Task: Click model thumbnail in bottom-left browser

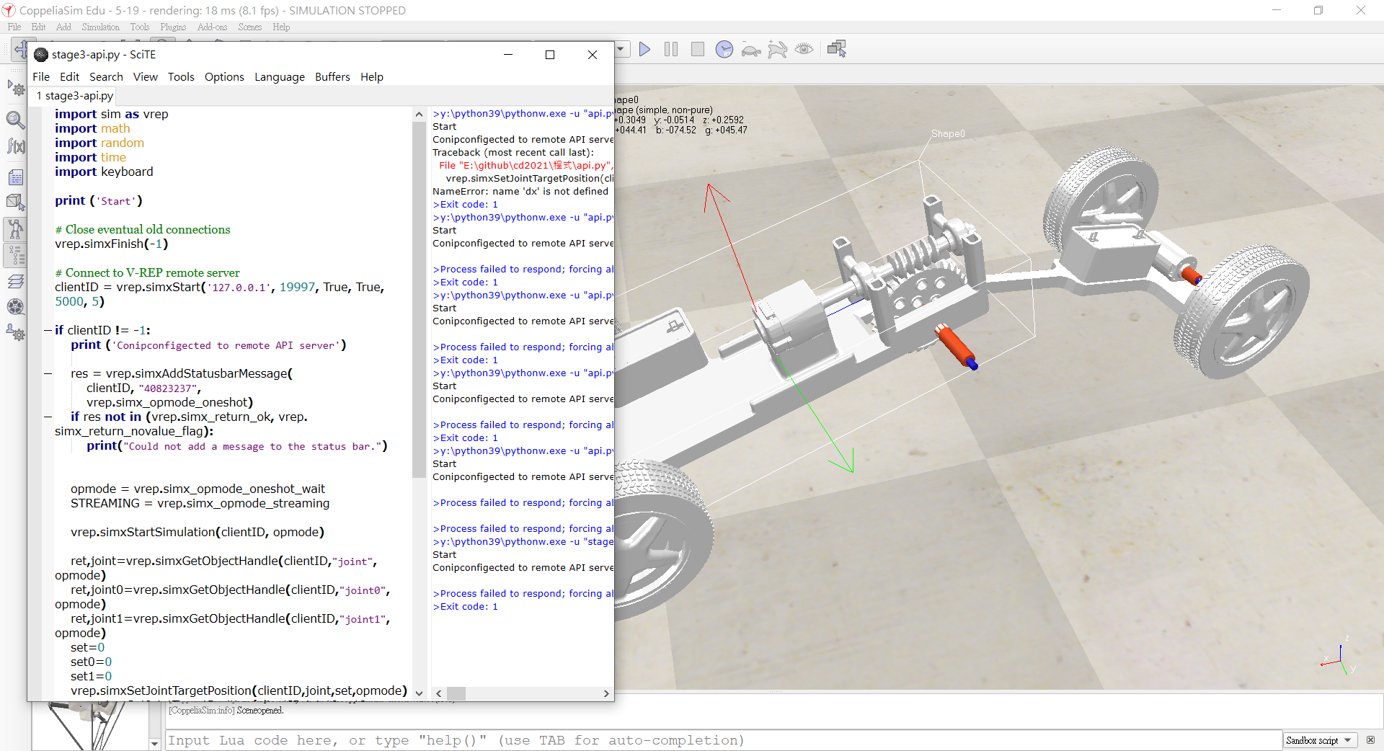Action: pos(89,725)
